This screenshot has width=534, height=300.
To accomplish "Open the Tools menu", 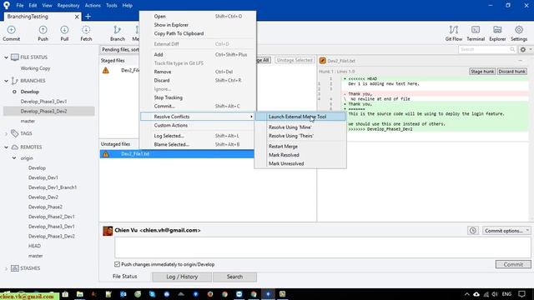I will click(111, 6).
